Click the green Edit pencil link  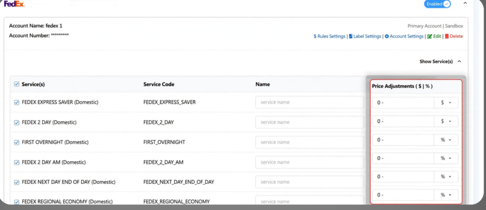tap(434, 36)
